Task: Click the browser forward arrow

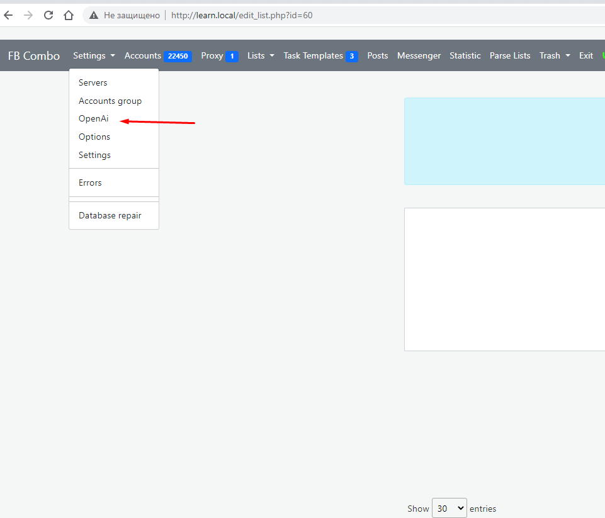Action: point(28,15)
